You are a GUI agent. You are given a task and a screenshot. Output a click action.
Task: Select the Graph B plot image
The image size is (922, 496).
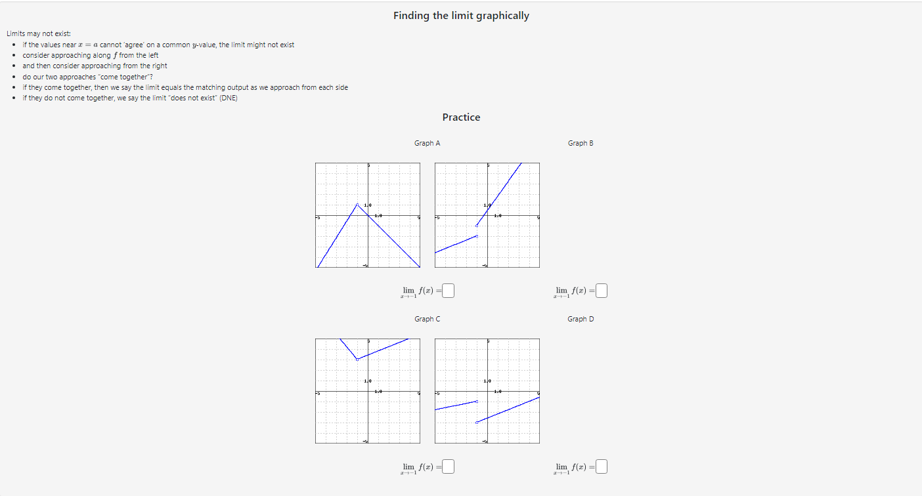click(487, 215)
